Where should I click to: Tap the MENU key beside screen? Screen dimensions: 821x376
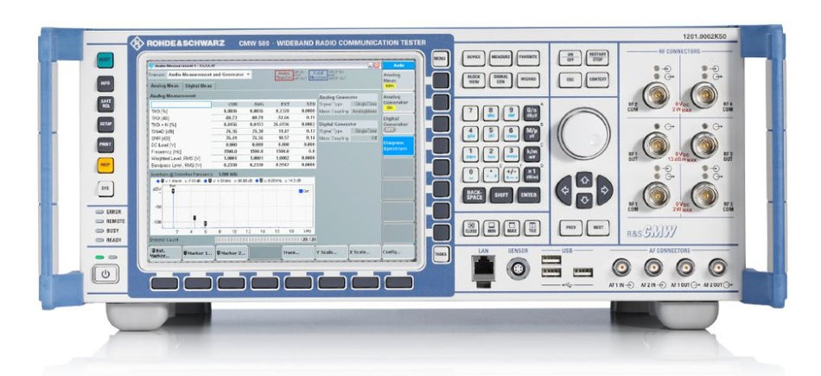[441, 59]
